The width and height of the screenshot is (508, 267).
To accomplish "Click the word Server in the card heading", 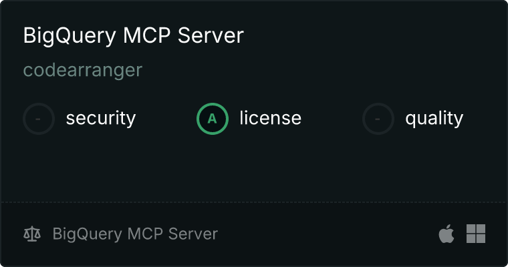I will click(211, 35).
